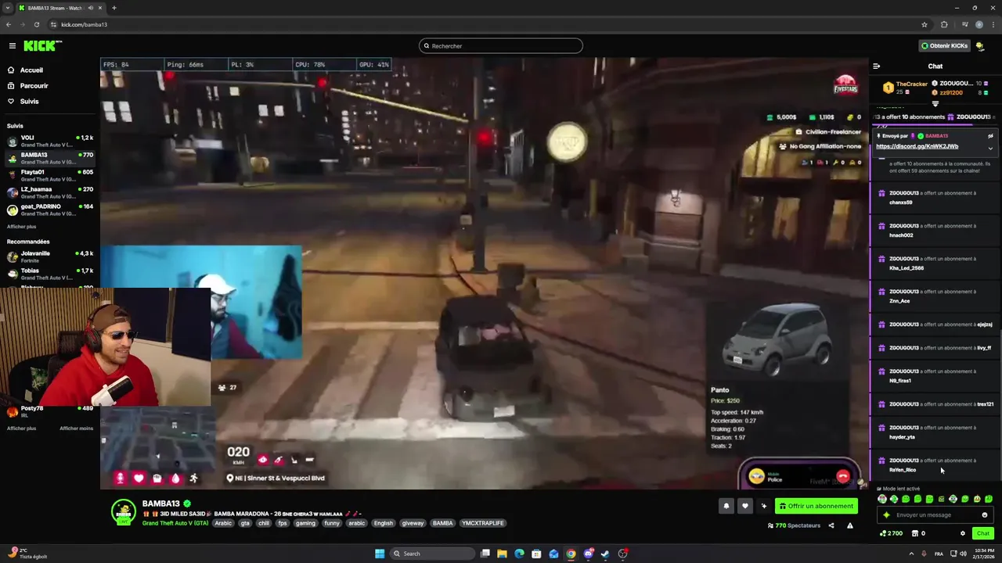1002x563 pixels.
Task: Click the last emote in emote row
Action: 989,499
